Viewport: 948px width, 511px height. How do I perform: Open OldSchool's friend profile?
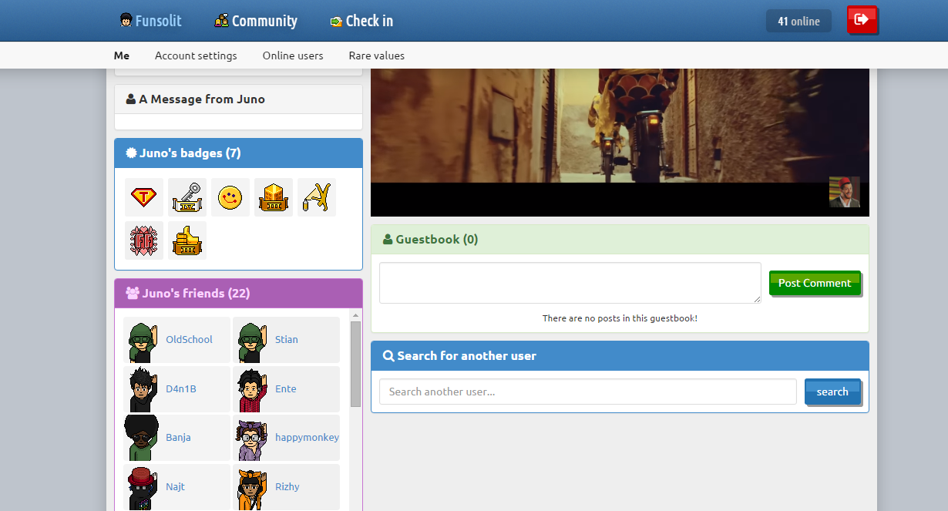tap(189, 339)
